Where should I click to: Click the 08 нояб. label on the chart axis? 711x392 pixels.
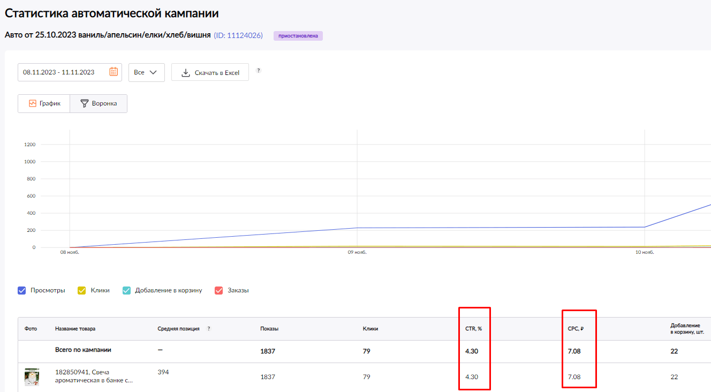pos(69,252)
